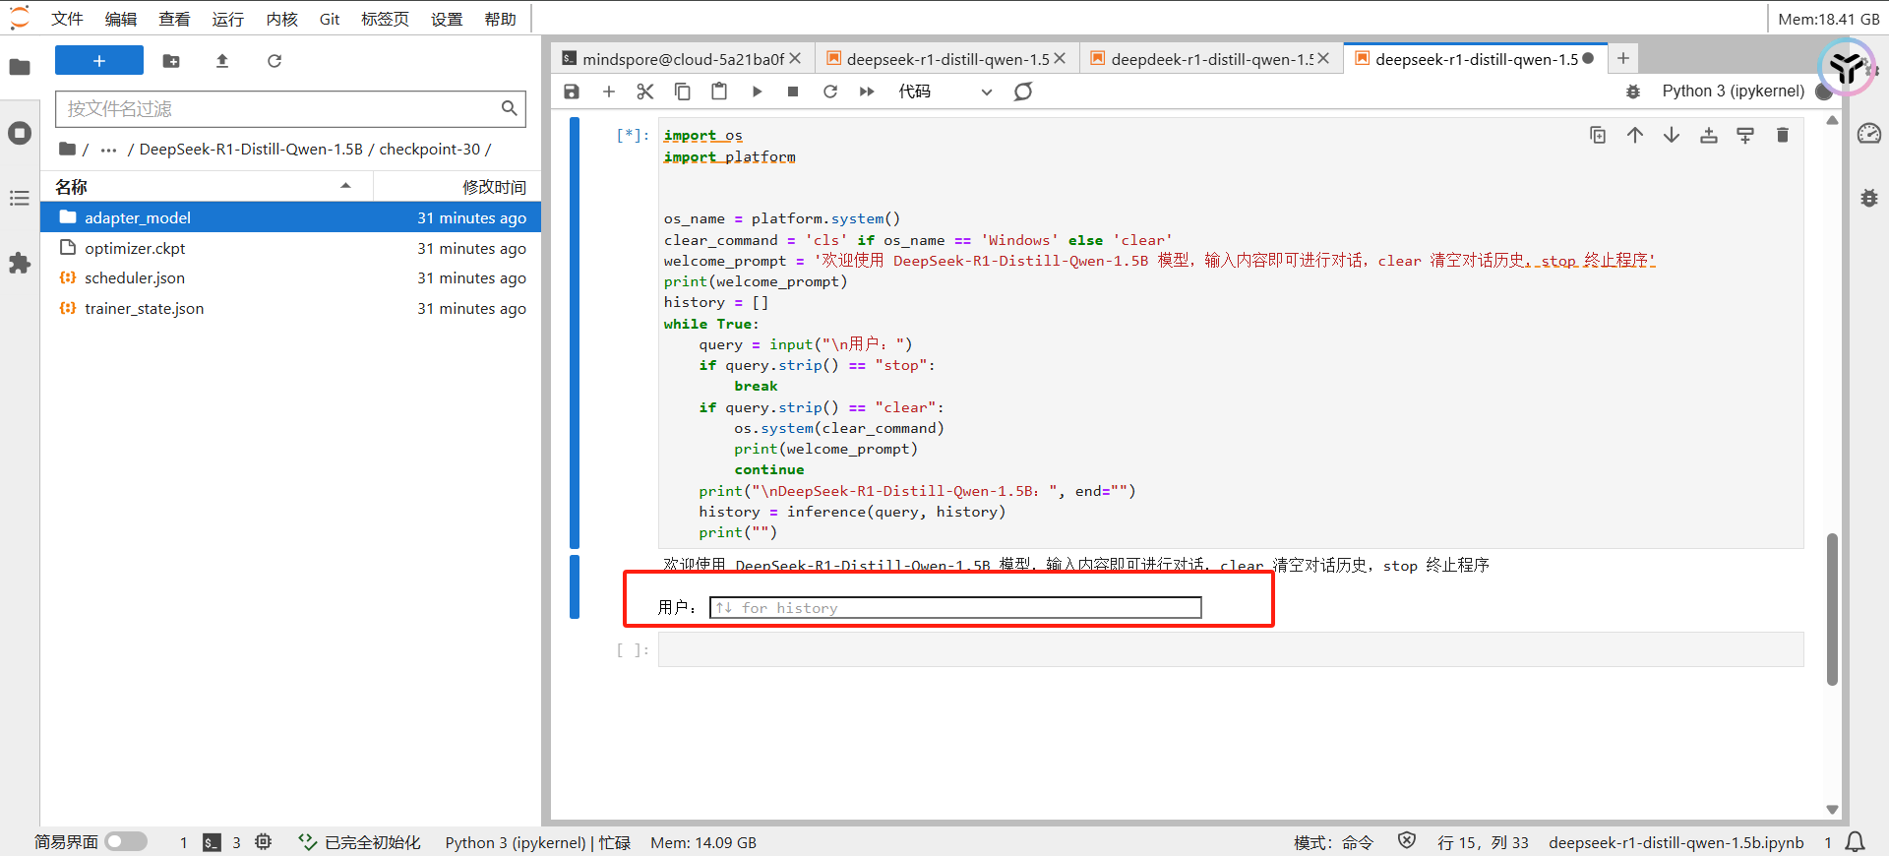Save the notebook with the save icon
This screenshot has width=1889, height=856.
coord(572,92)
